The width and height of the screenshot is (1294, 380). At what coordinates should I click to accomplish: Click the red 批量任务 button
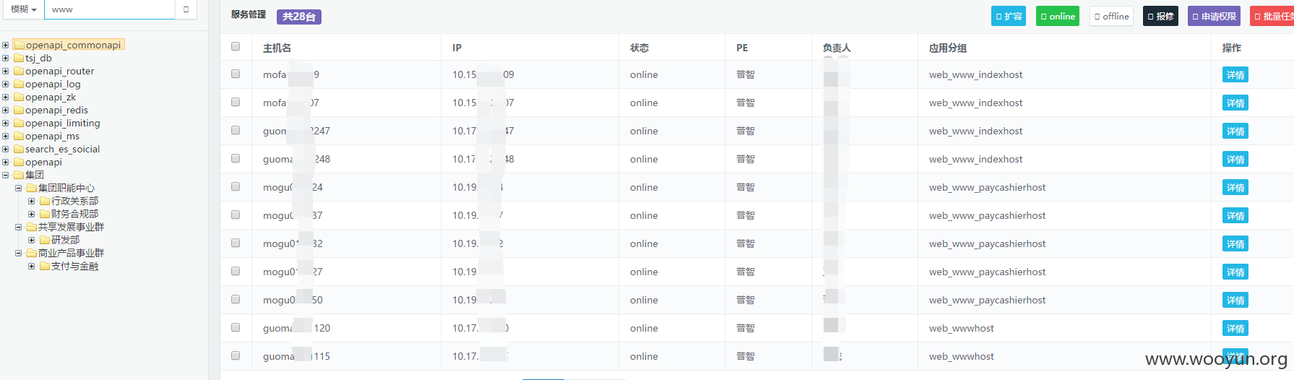pos(1272,16)
